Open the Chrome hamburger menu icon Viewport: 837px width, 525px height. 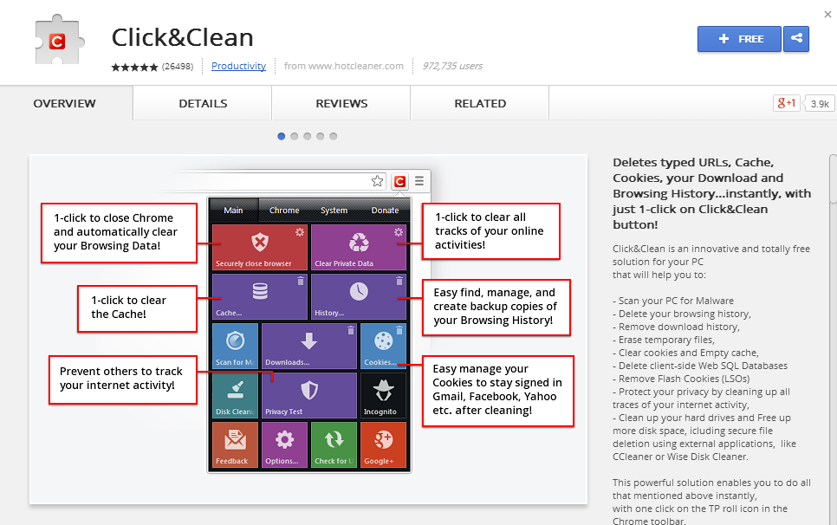(419, 181)
